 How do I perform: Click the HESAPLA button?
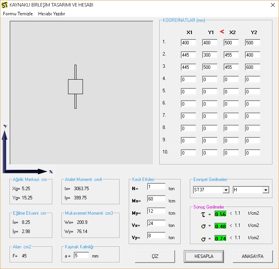[204, 256]
